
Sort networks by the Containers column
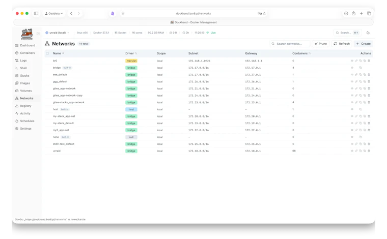point(301,53)
